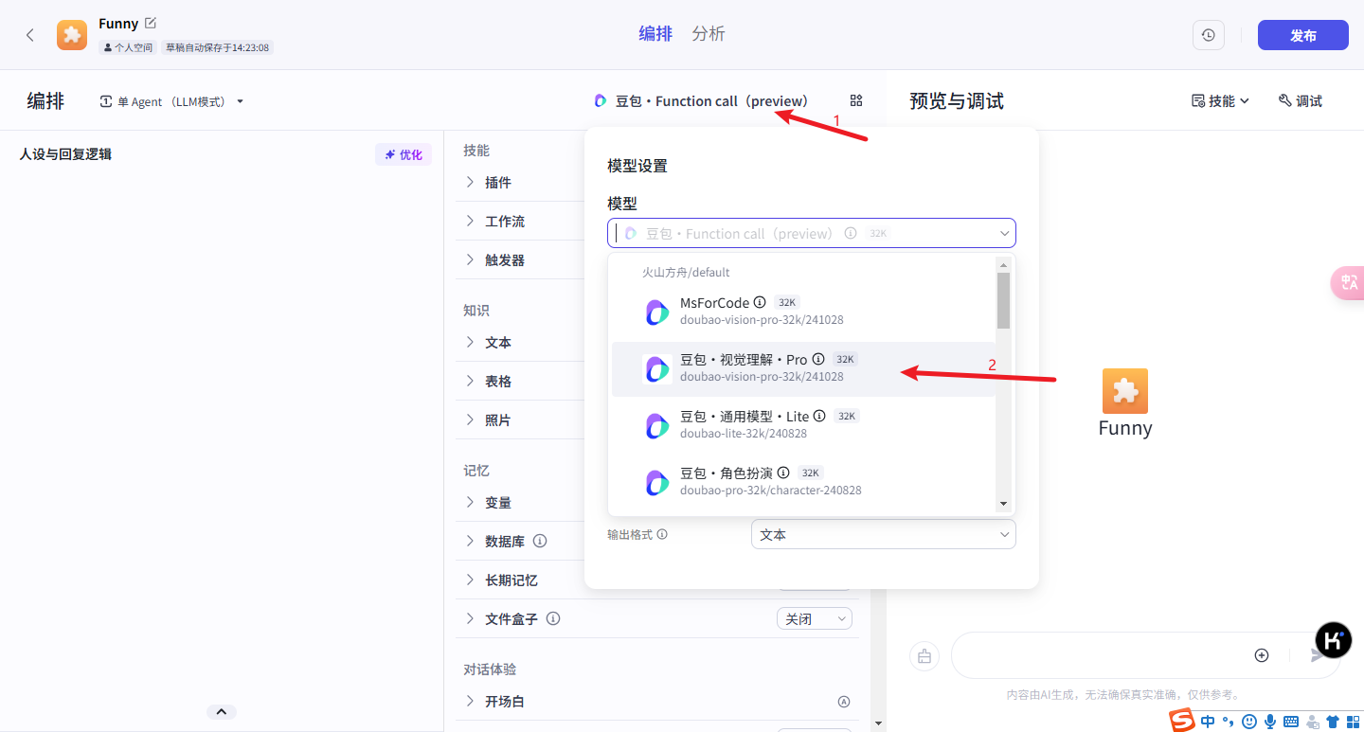Click the IME shirt skin icon
Image resolution: width=1364 pixels, height=732 pixels.
pos(1333,722)
